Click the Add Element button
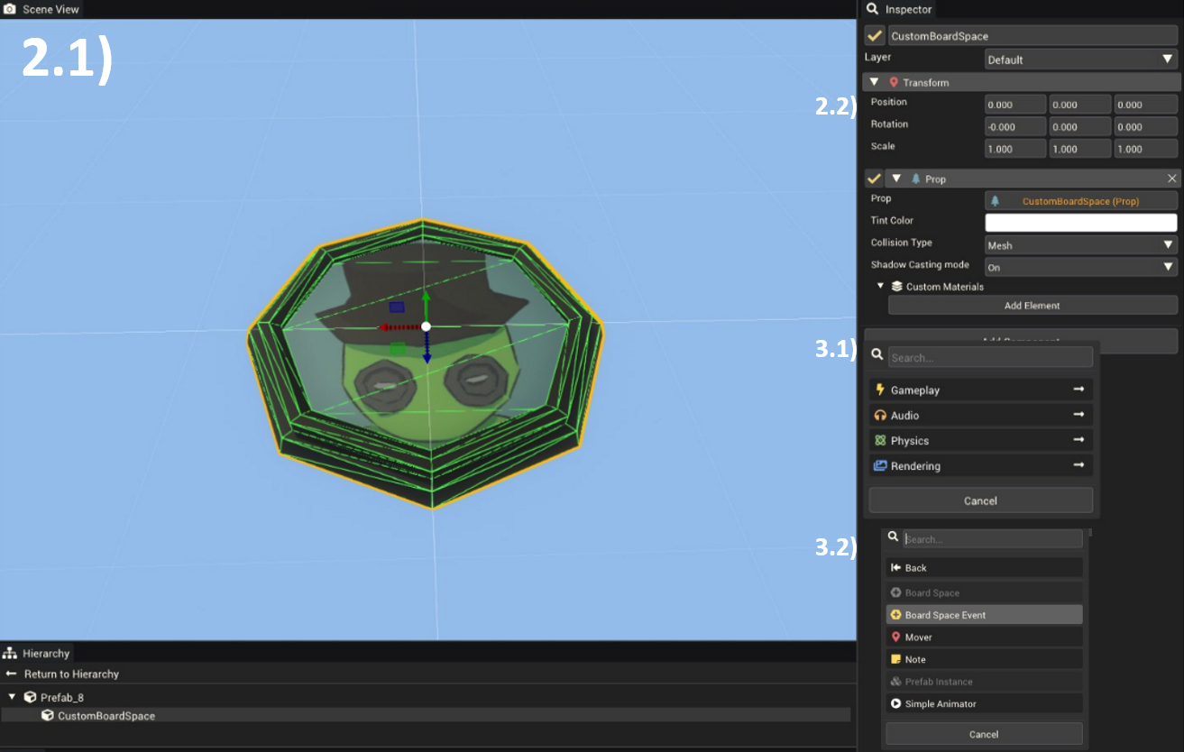This screenshot has height=752, width=1184. tap(1033, 306)
